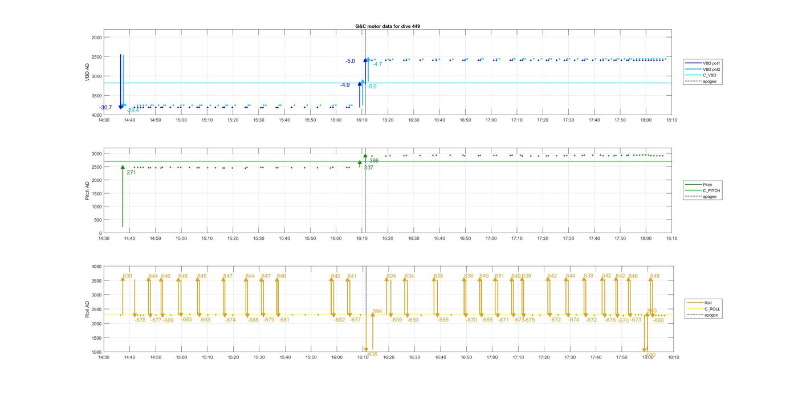798x395 pixels.
Task: Click the '-682' roll data label
Action: 340,320
